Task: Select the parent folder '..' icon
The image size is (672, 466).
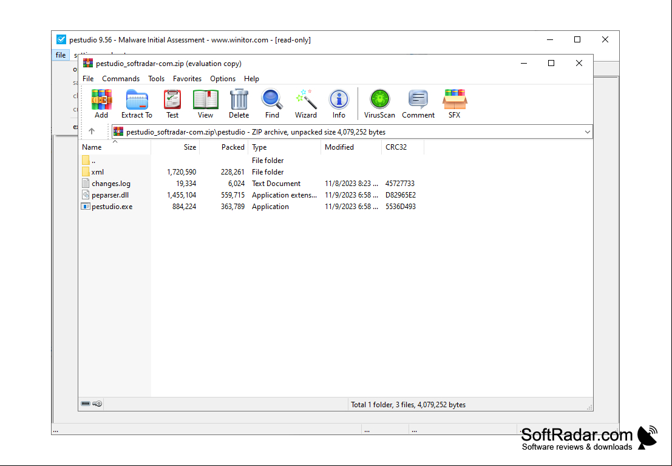Action: [86, 161]
